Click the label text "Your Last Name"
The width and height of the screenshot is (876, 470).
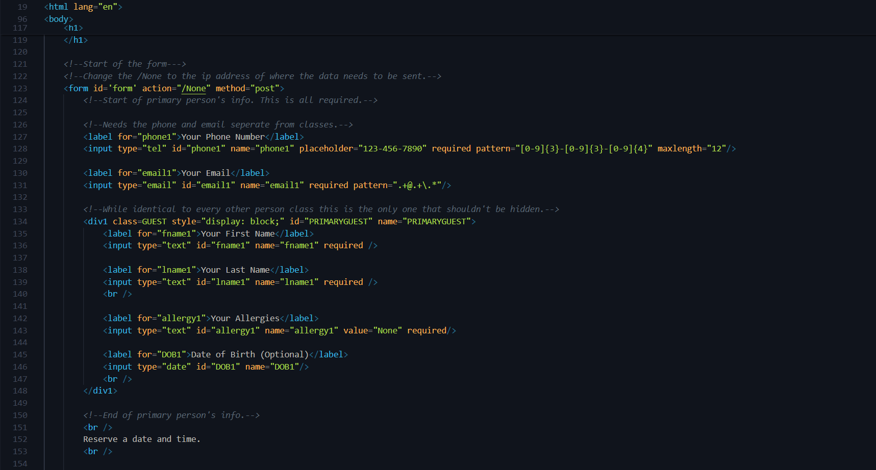pyautogui.click(x=235, y=270)
